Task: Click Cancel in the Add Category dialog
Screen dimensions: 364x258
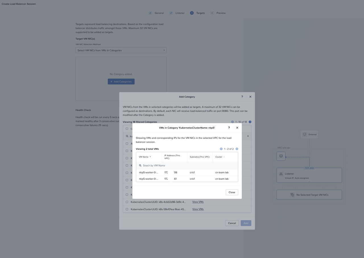Action: coord(232,223)
